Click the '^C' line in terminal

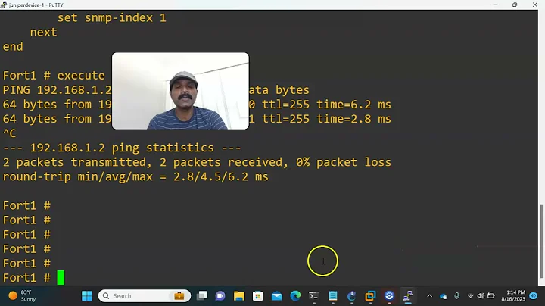click(x=9, y=133)
